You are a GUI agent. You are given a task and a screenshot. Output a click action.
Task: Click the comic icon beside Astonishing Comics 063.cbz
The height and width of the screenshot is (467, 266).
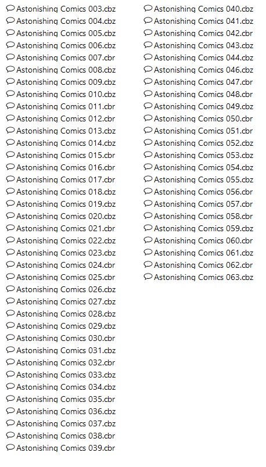click(x=148, y=276)
